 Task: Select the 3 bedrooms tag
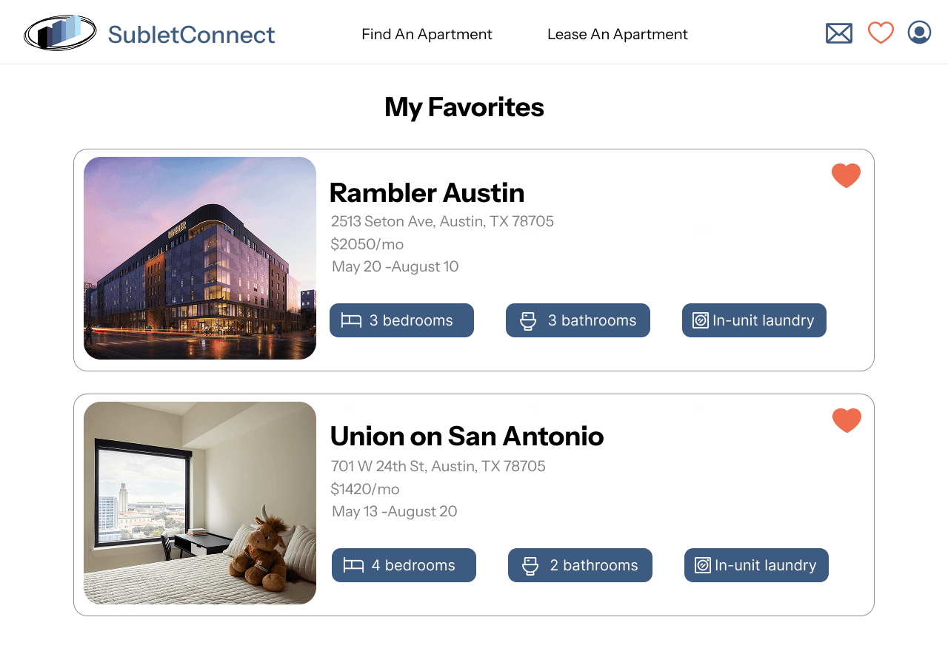pos(401,320)
